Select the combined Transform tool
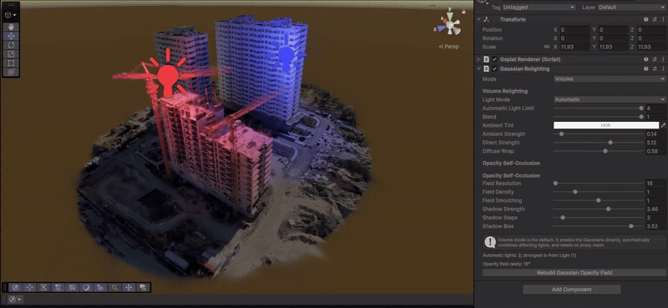This screenshot has height=308, width=668. (x=12, y=72)
